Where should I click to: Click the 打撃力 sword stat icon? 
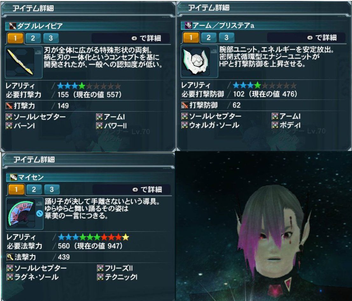pyautogui.click(x=9, y=106)
